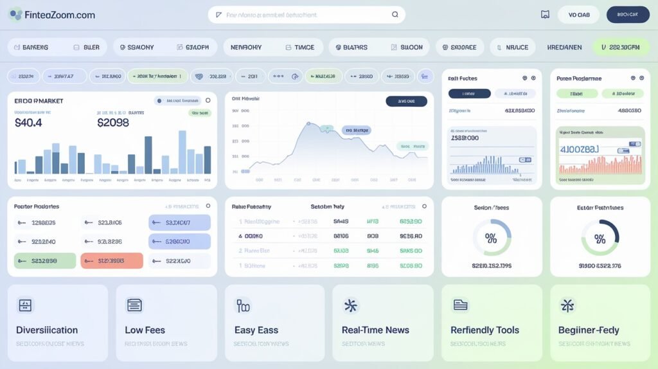Click the top blue highlighted tile in Poerter Rodiortes
Image resolution: width=658 pixels, height=369 pixels.
[x=180, y=222]
